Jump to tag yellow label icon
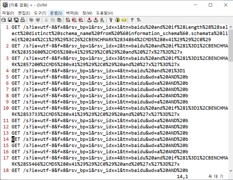Screen dimensions: 233x180 point(124,20)
